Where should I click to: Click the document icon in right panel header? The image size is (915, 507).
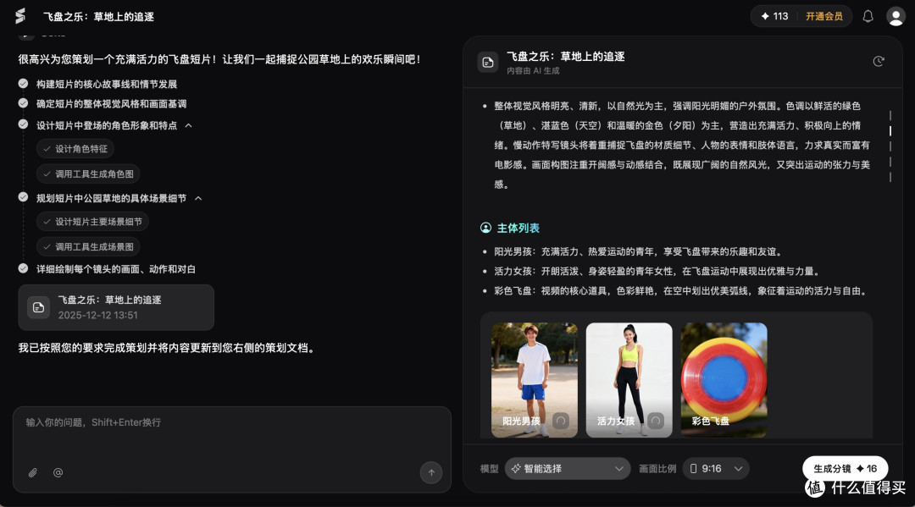pyautogui.click(x=488, y=63)
